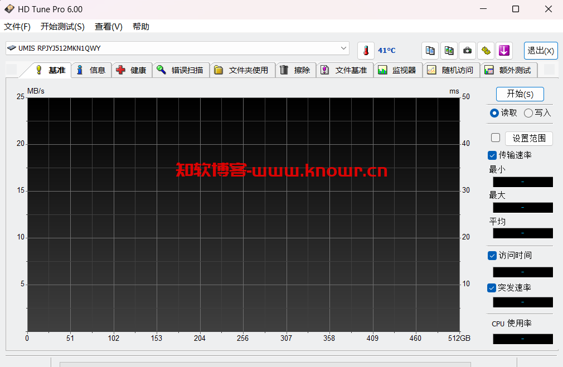Click the copy screenshot to clipboard icon

[449, 51]
